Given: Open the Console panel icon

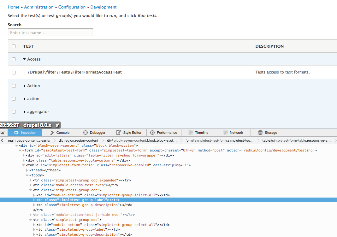Looking at the screenshot, I should coord(52,133).
